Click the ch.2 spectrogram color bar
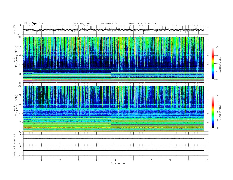Screen dimensions: 233x180 [213, 112]
